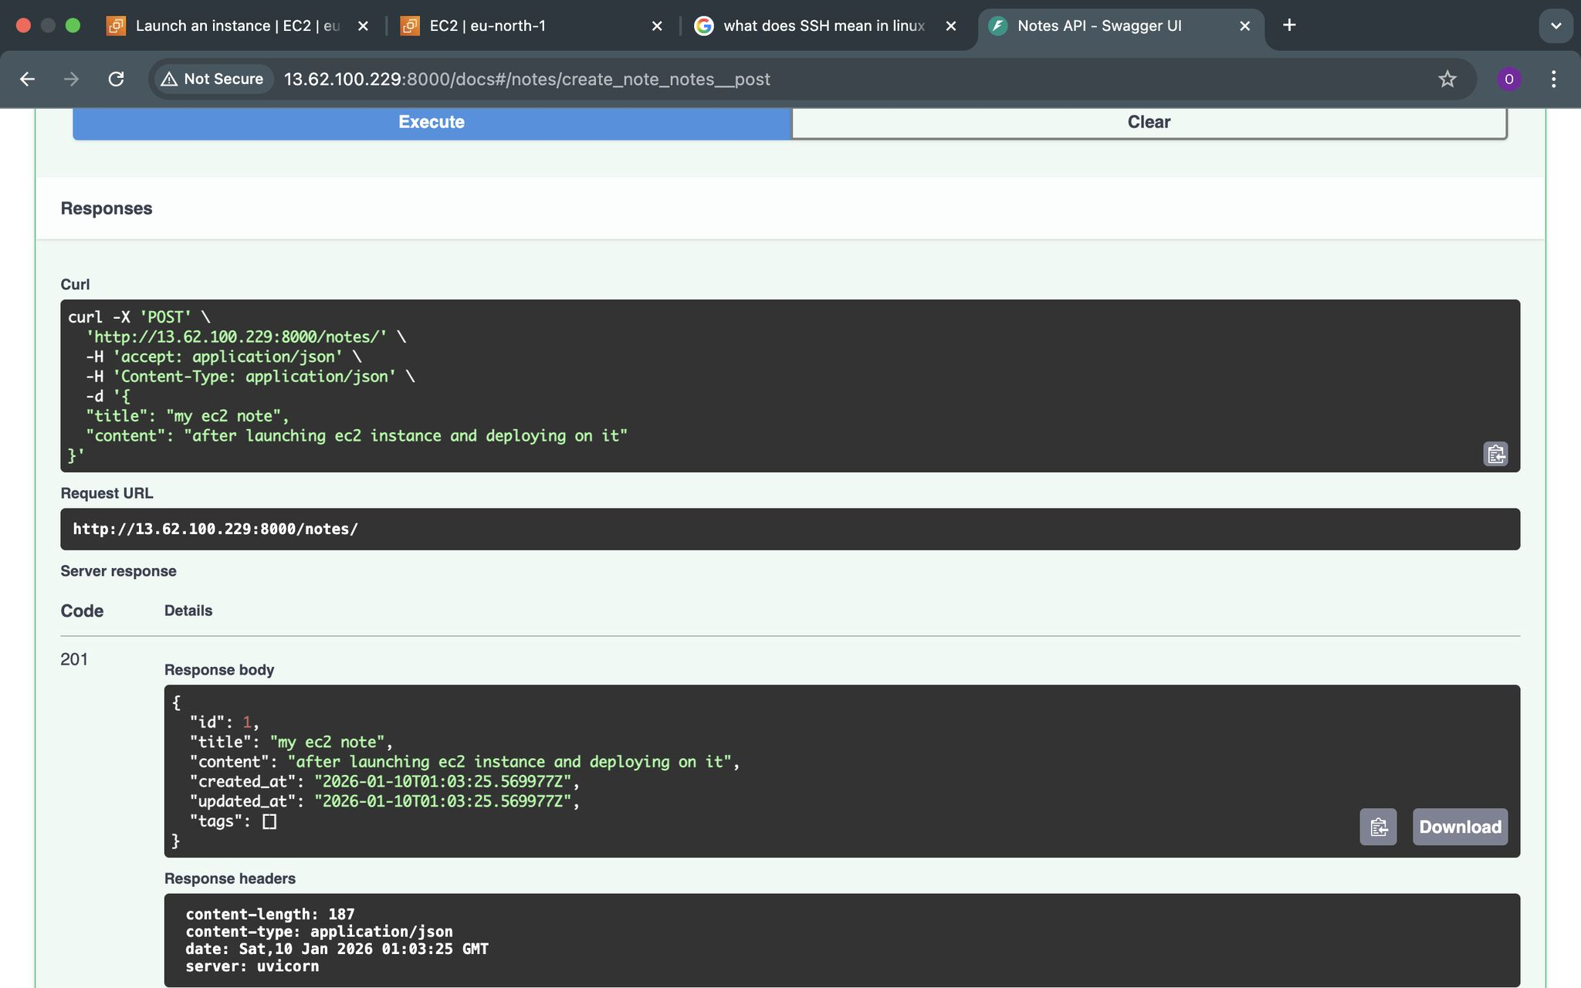Viewport: 1581px width, 988px height.
Task: Copy the response body to clipboard
Action: click(x=1379, y=827)
